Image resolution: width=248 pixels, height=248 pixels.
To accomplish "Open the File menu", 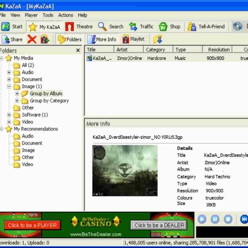I will click(x=3, y=15).
